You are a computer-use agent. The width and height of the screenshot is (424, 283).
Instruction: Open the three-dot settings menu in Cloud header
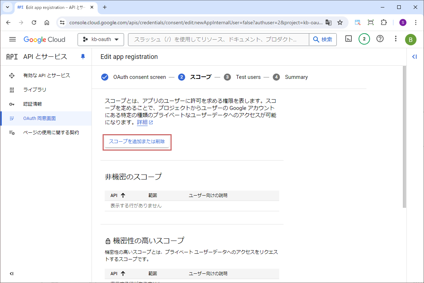(x=395, y=39)
